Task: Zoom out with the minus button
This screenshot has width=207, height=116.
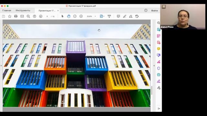Action: [75, 16]
